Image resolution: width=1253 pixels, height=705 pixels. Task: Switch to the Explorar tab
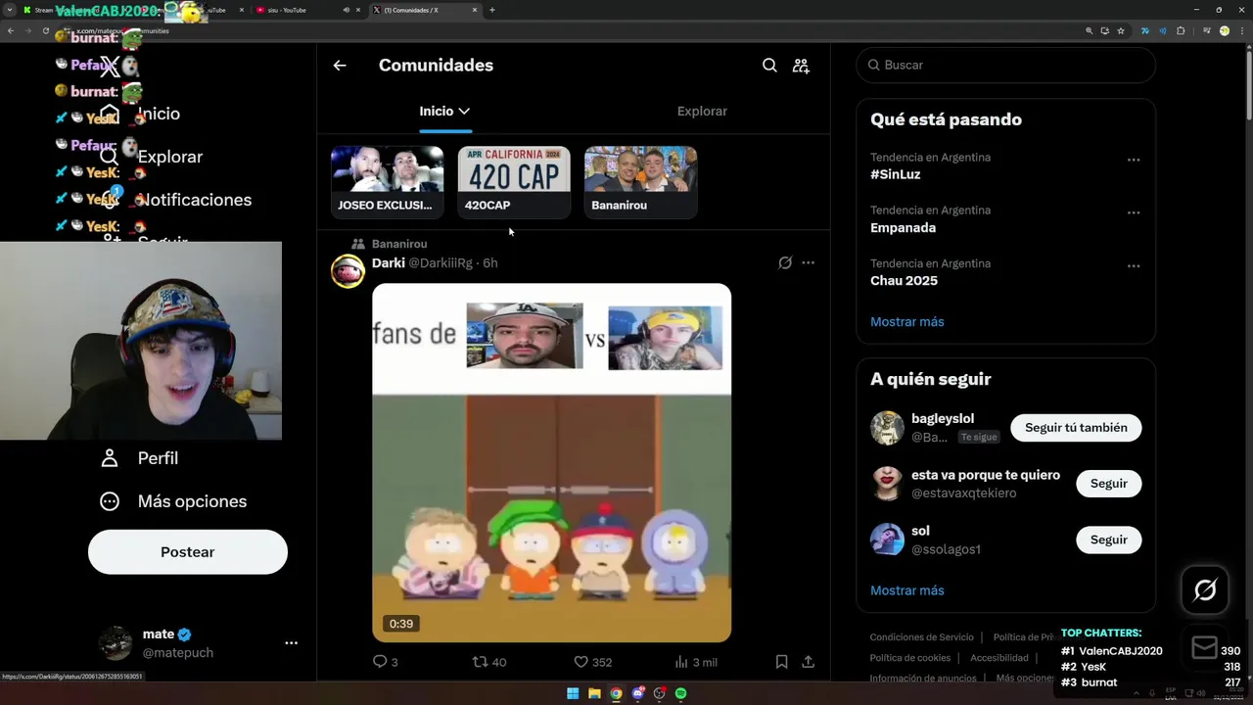(x=702, y=112)
